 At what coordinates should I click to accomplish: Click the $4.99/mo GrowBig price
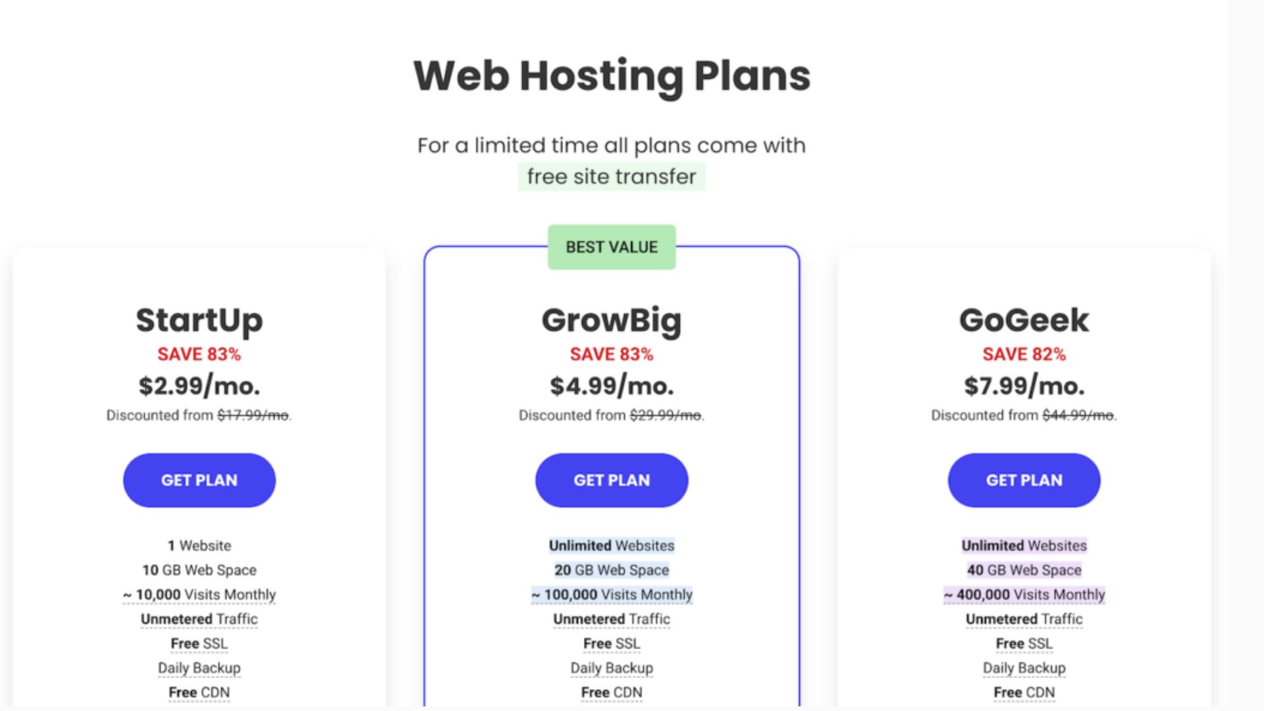coord(610,385)
